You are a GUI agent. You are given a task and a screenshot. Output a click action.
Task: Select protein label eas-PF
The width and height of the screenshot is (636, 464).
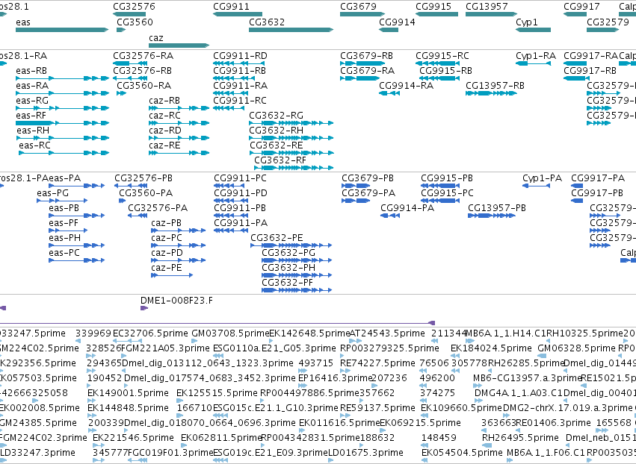(x=64, y=223)
